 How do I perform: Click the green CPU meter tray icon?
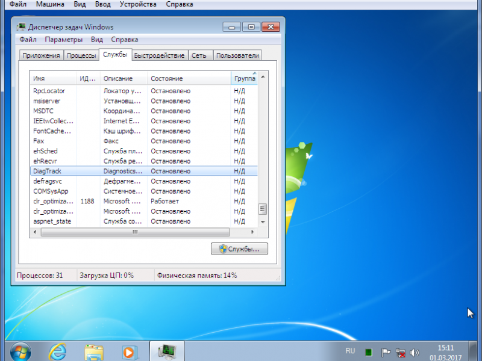tap(369, 352)
